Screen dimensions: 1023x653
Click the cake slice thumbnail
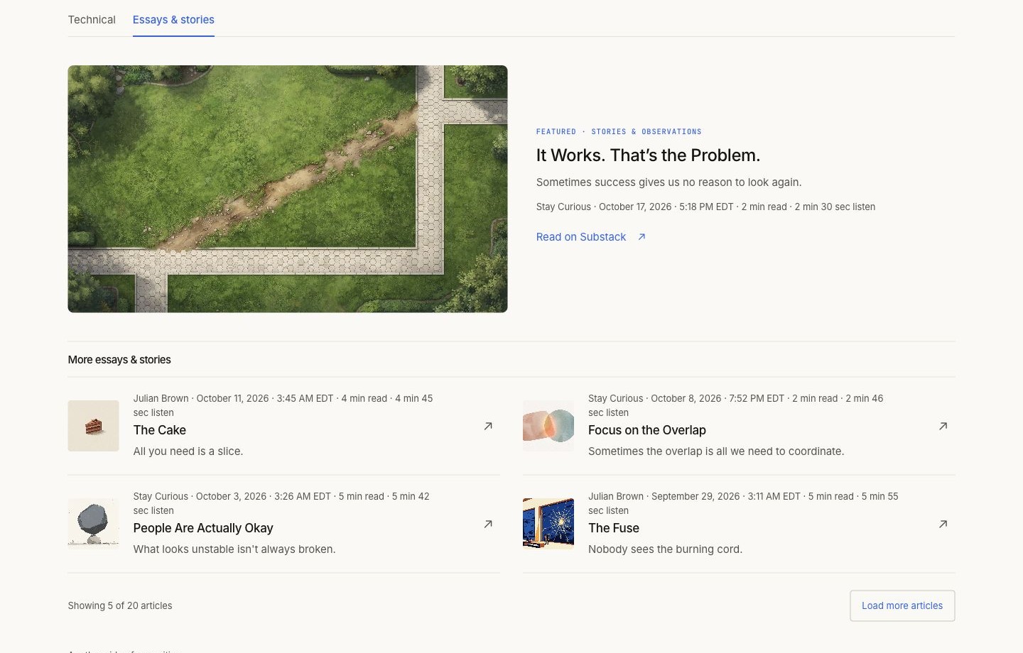[x=94, y=426]
